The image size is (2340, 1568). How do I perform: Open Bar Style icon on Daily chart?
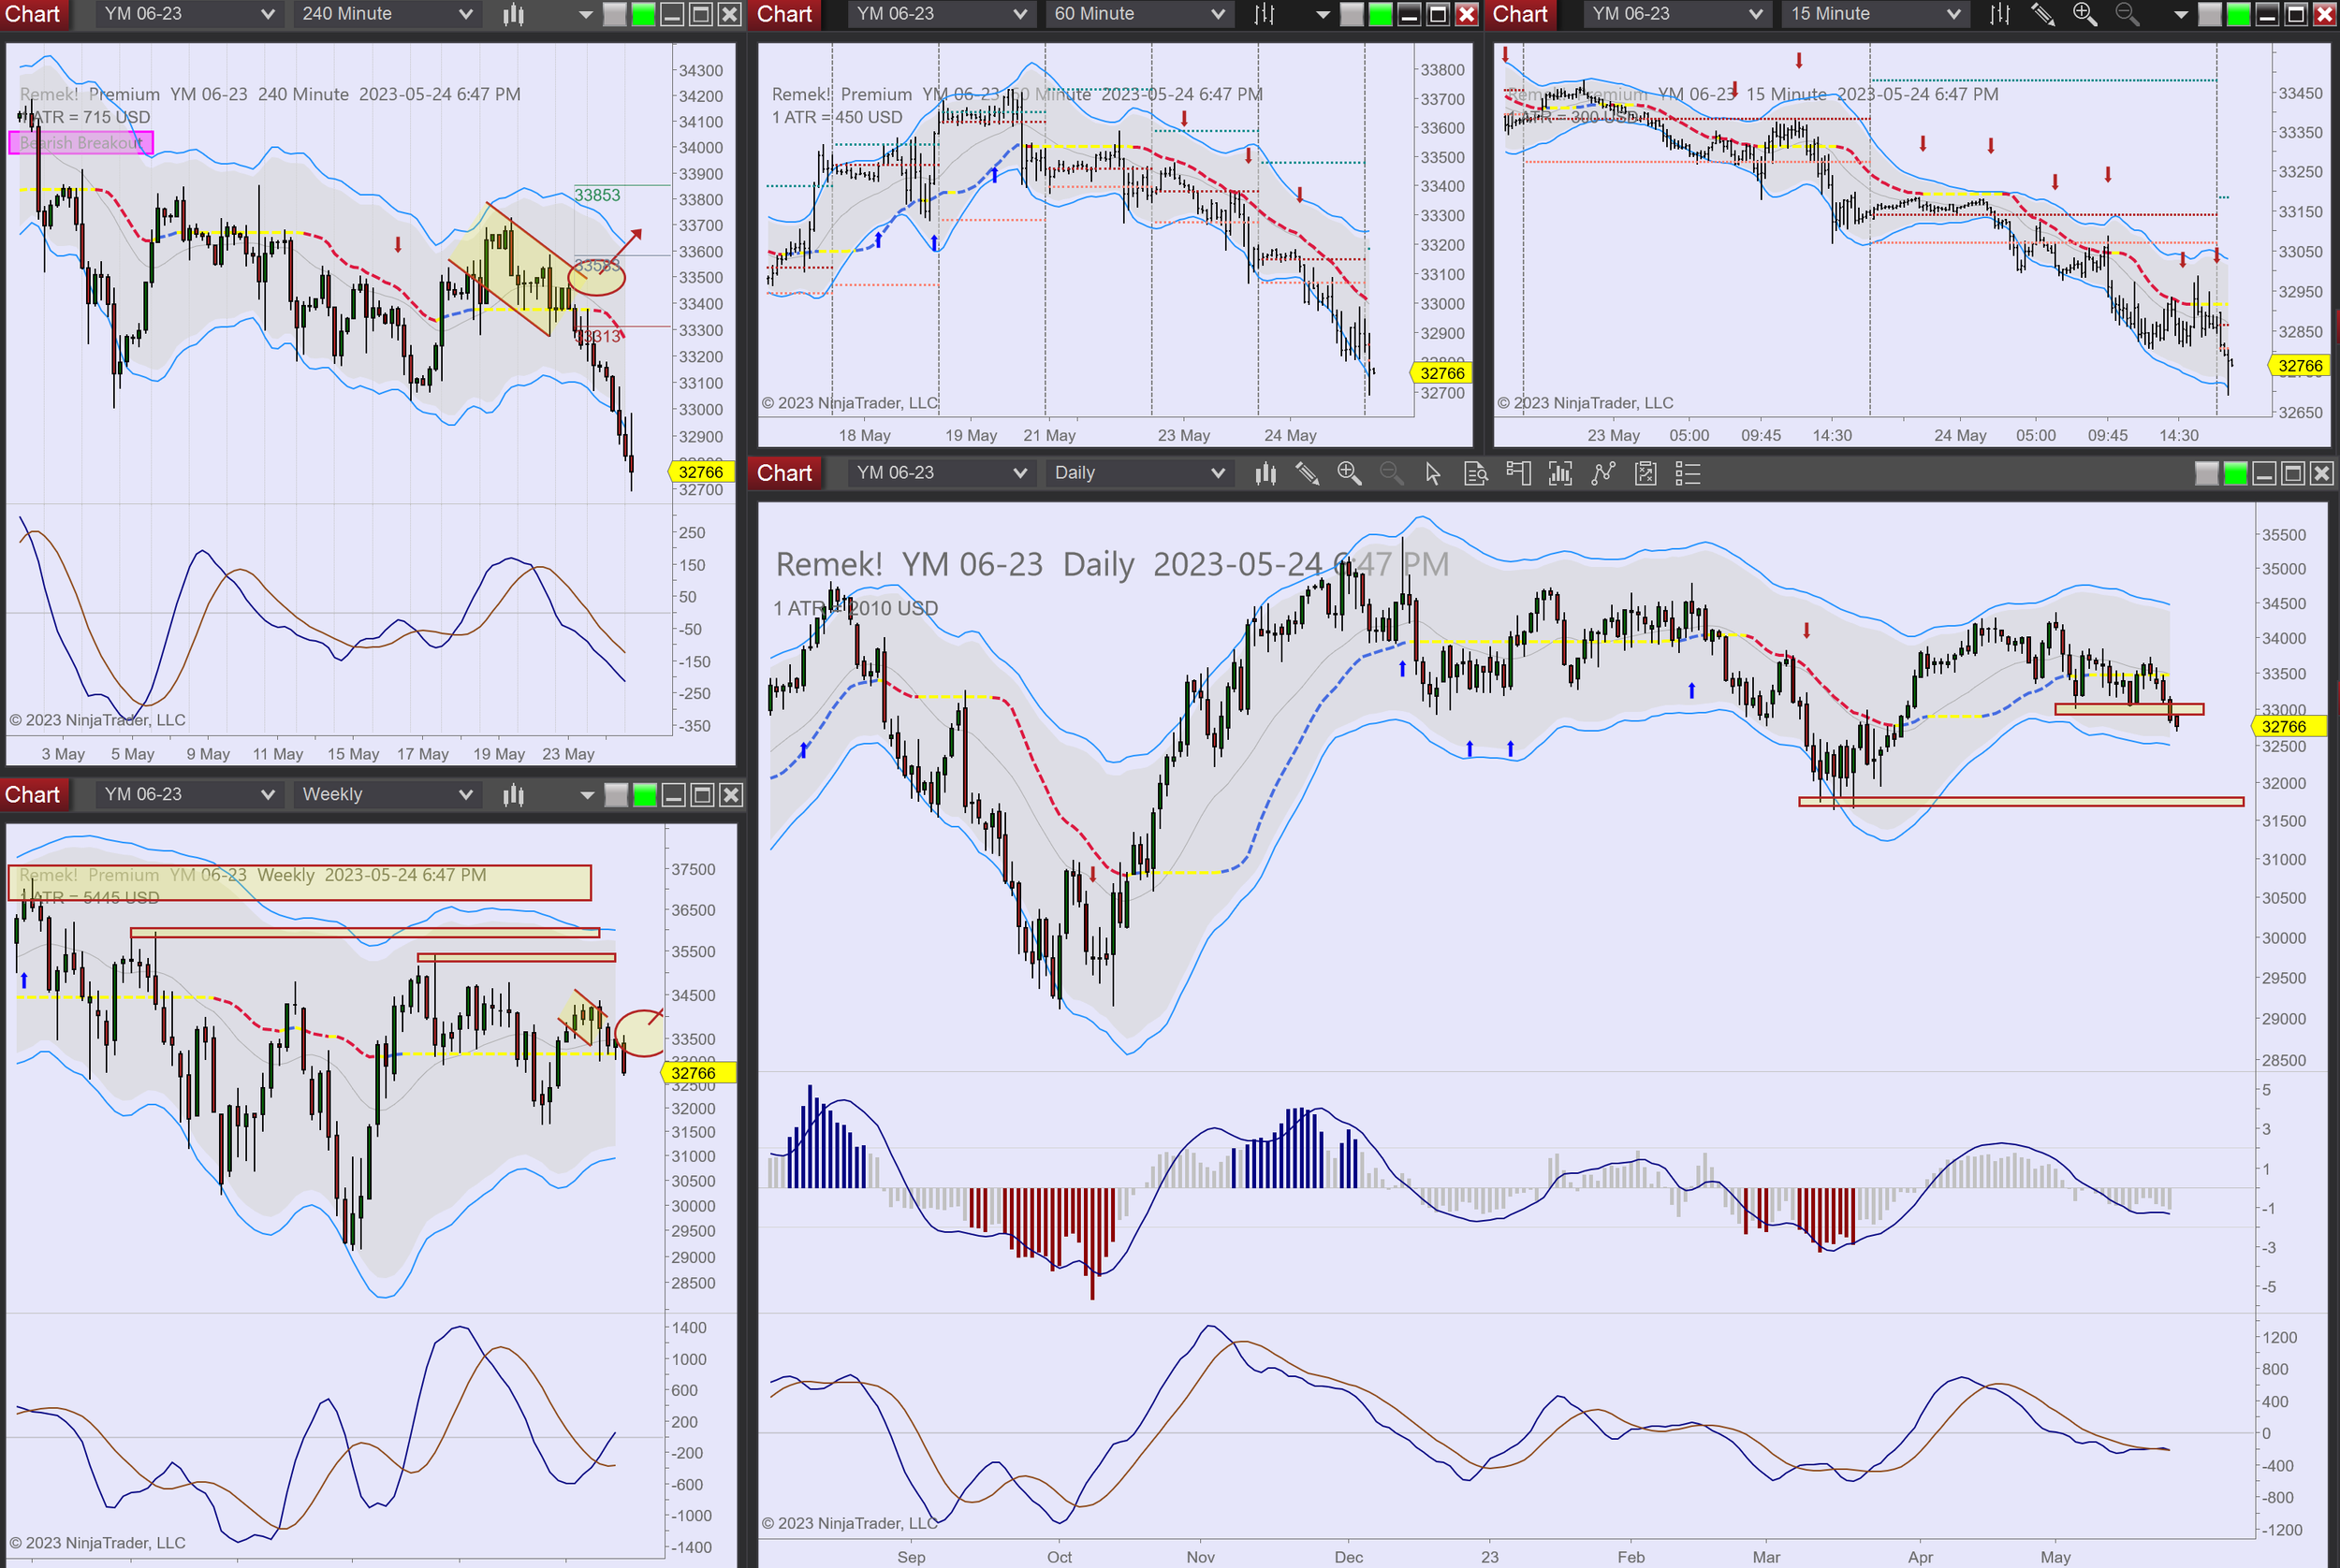(x=1265, y=473)
